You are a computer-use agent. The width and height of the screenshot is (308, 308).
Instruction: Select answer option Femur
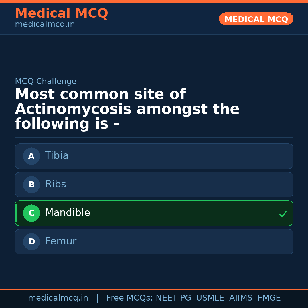click(154, 242)
